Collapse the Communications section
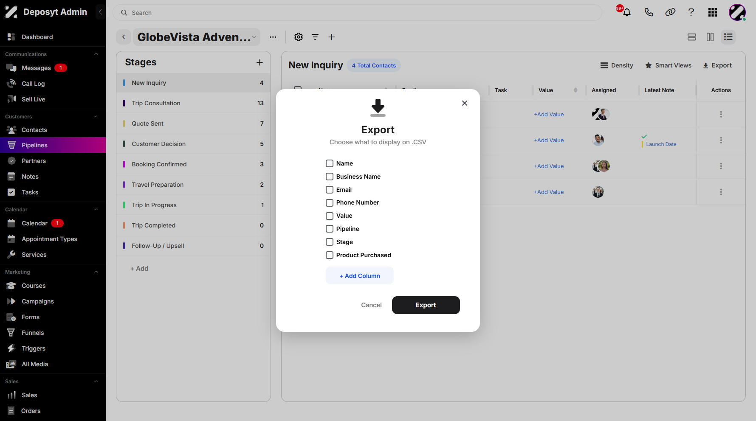 (x=96, y=54)
